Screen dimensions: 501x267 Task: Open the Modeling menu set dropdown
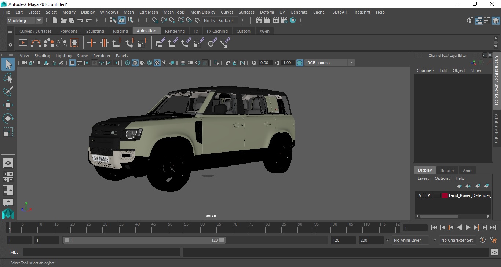click(x=25, y=21)
